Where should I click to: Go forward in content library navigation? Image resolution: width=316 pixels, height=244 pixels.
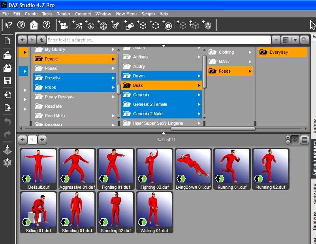[x=32, y=40]
